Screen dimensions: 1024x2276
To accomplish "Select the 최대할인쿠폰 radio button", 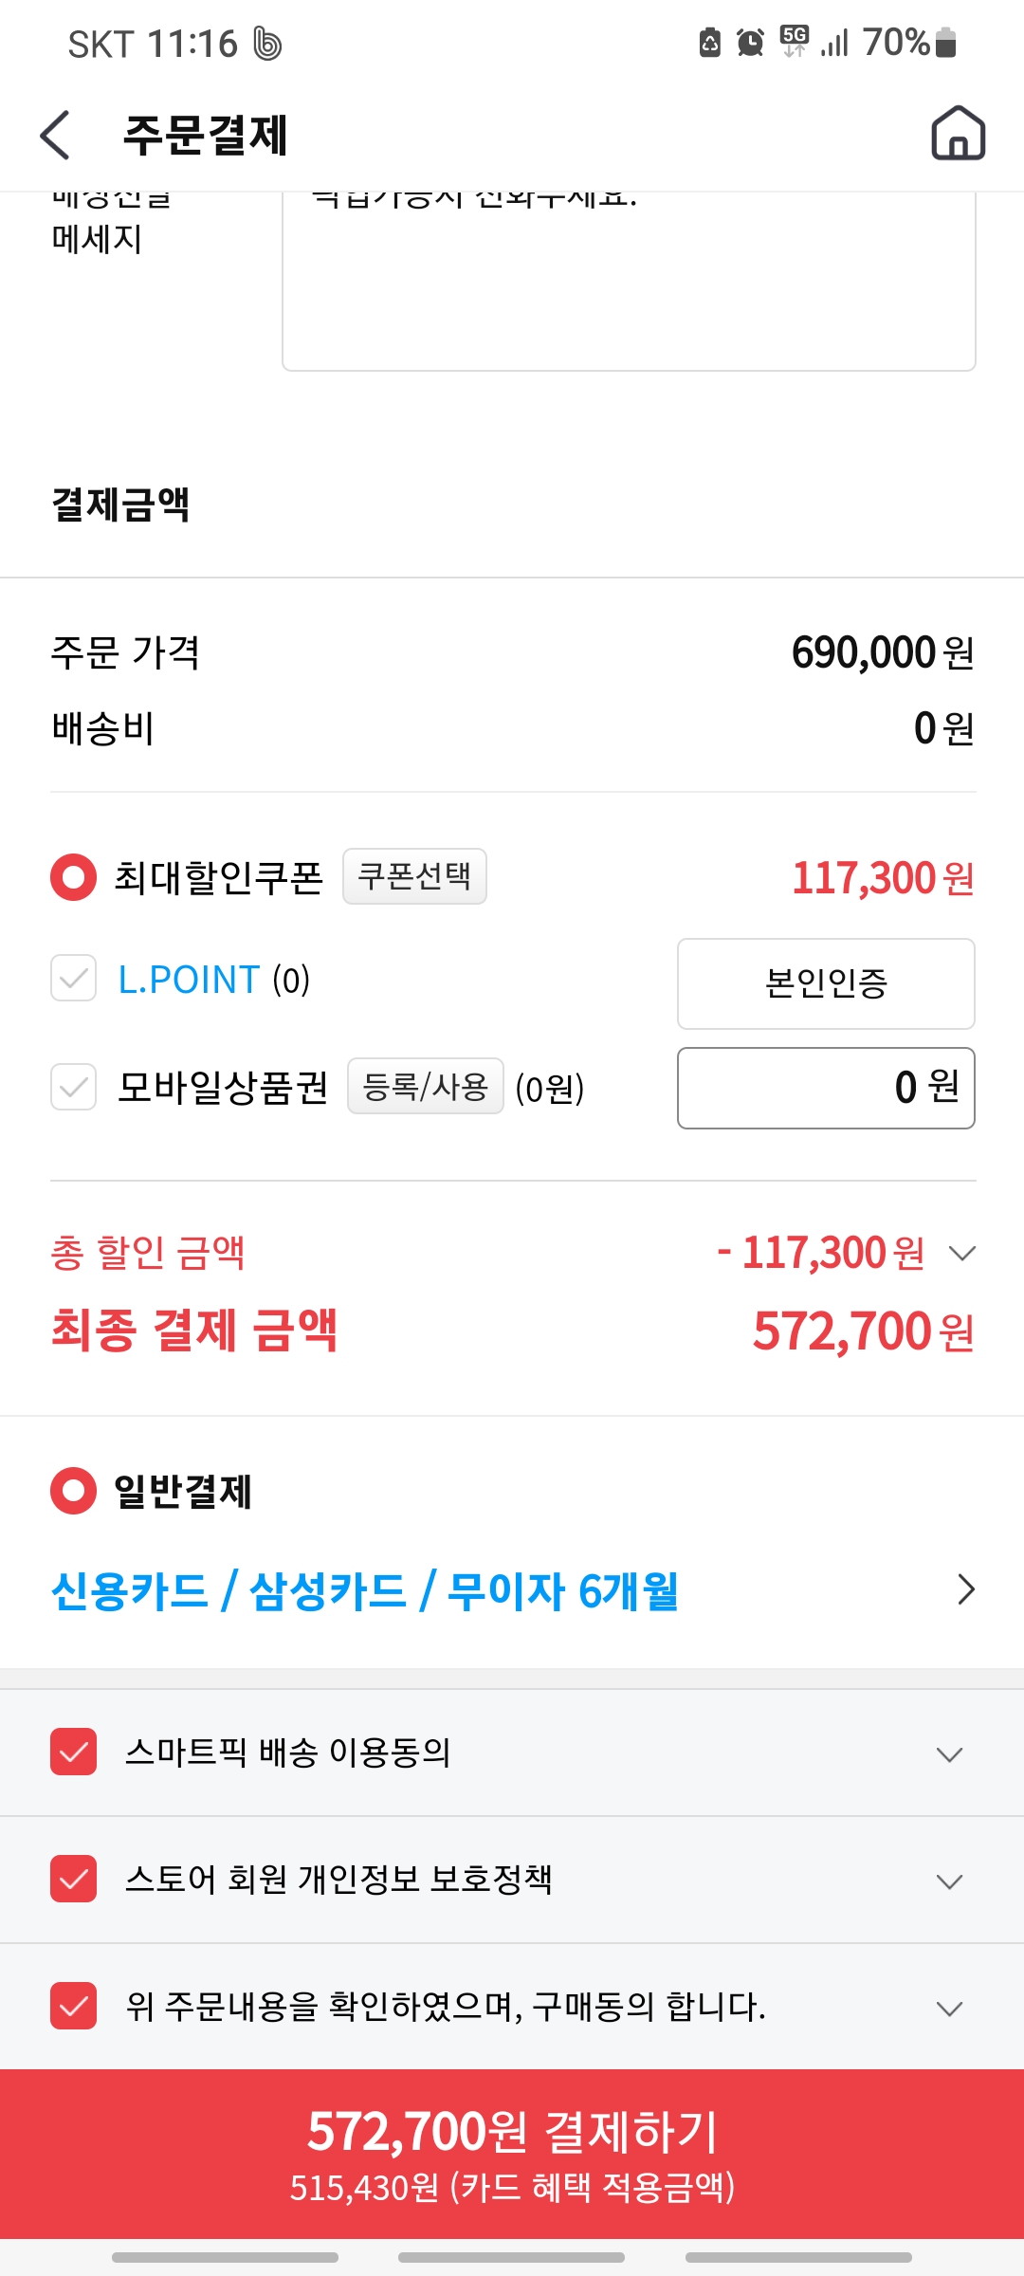I will coord(74,877).
